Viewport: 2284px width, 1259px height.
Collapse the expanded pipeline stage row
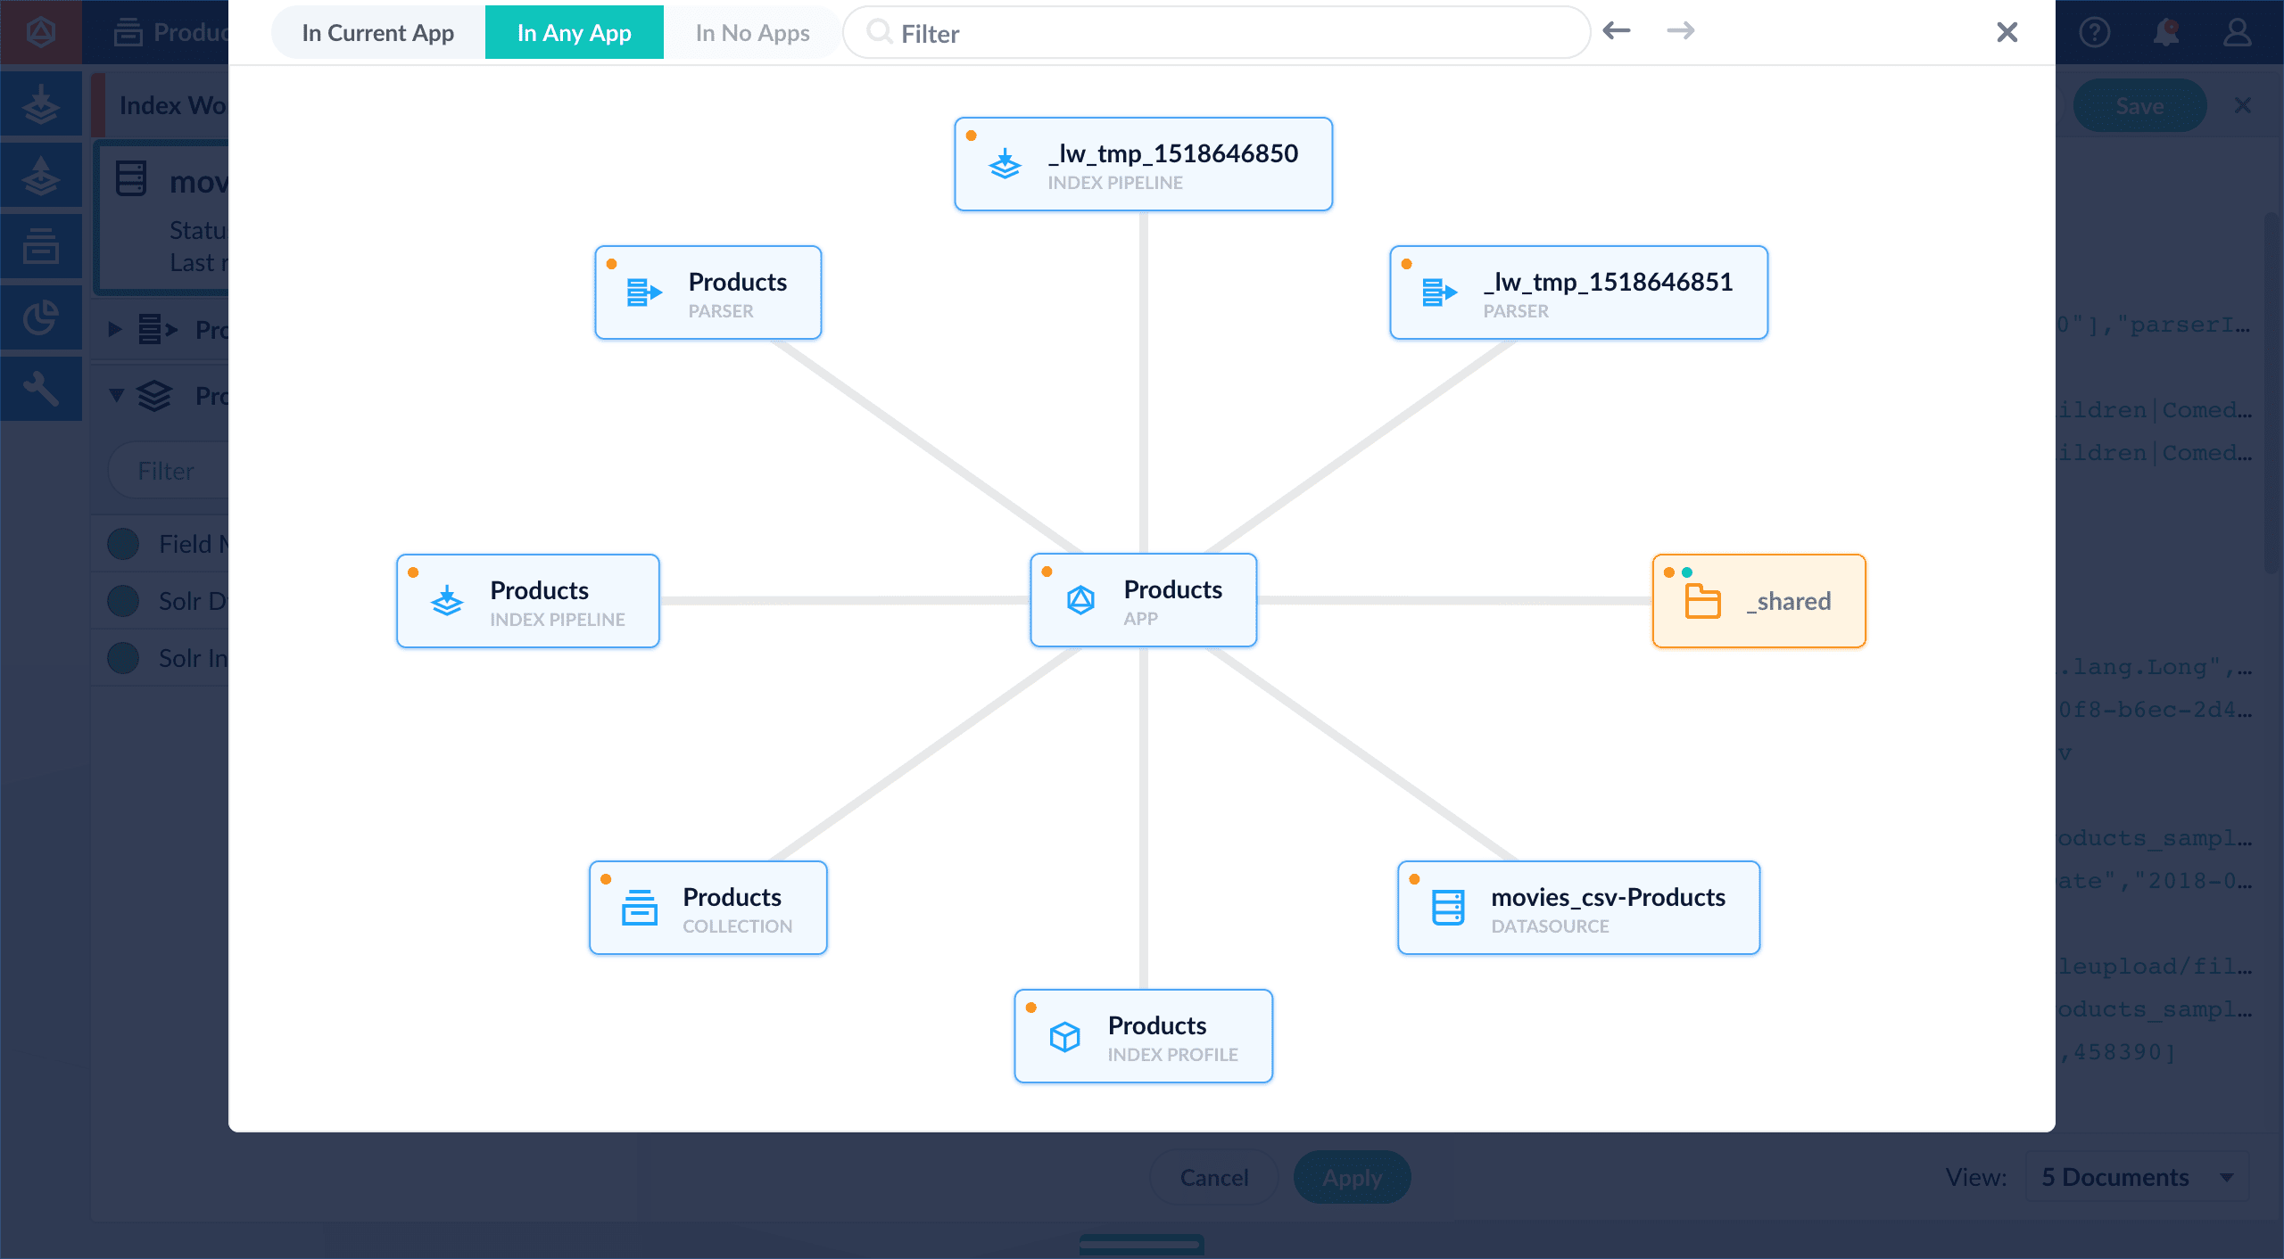pos(116,395)
